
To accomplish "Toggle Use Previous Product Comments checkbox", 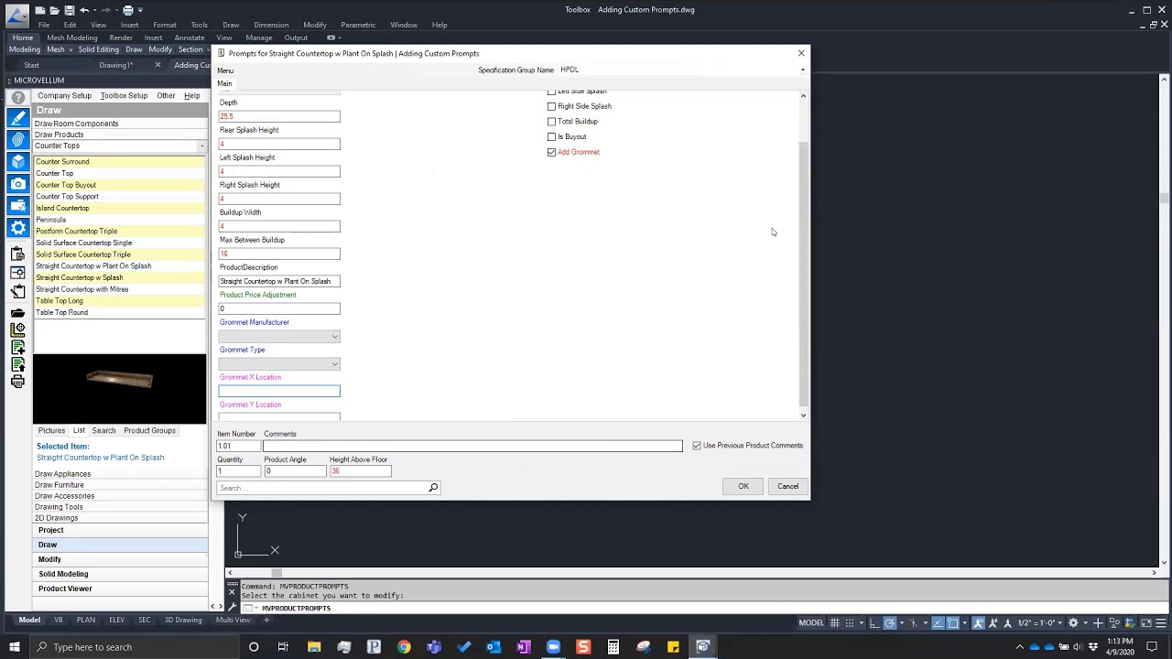I will pos(697,446).
